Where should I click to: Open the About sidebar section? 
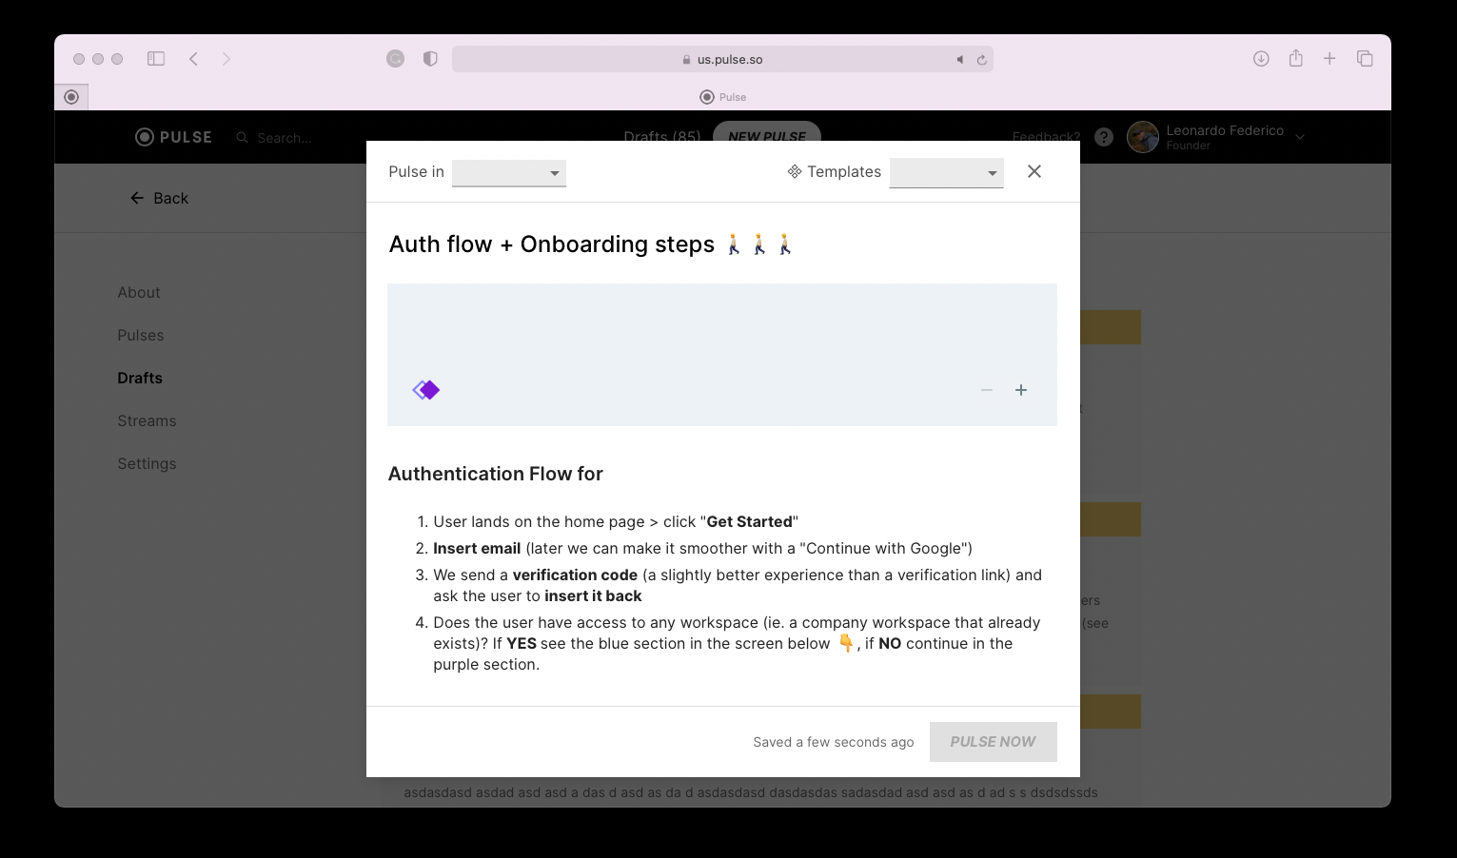(139, 293)
